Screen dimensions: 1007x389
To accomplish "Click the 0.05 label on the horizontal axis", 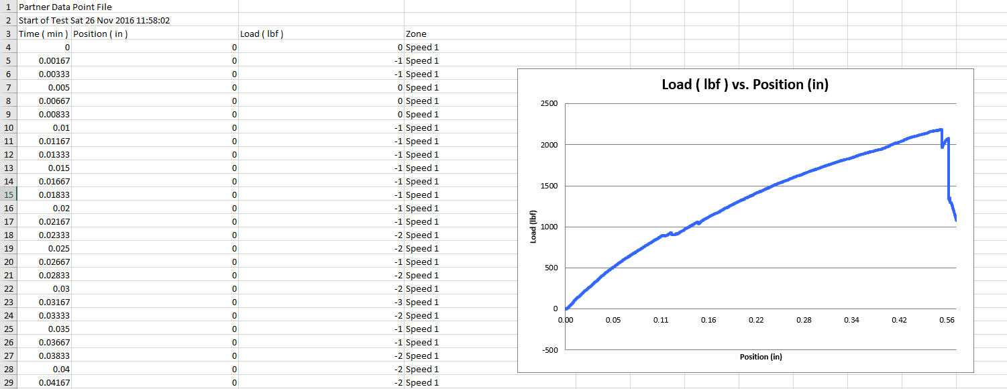I will pos(613,320).
